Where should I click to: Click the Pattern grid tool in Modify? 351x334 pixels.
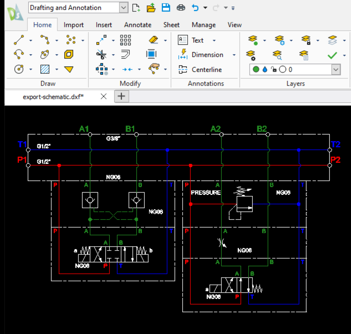126,40
